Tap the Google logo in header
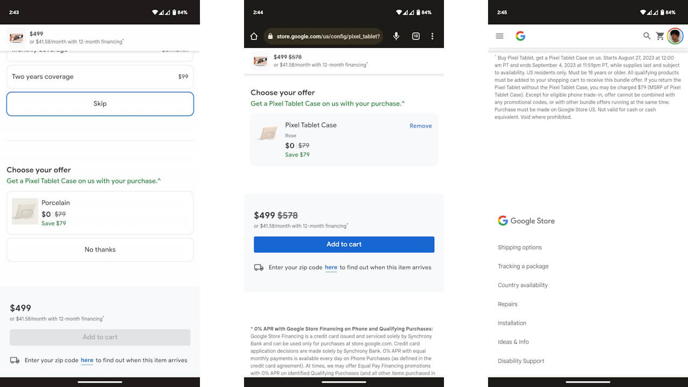The width and height of the screenshot is (688, 387). click(520, 36)
